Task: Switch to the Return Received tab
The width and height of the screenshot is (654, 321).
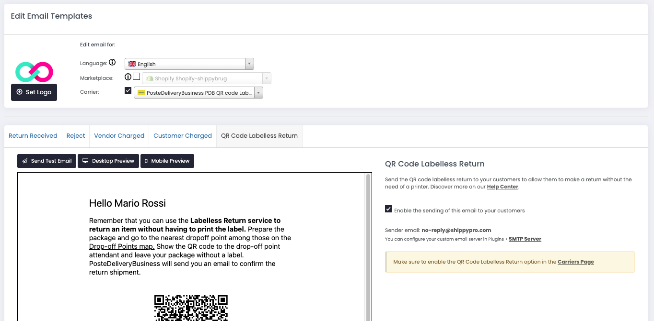Action: 33,136
